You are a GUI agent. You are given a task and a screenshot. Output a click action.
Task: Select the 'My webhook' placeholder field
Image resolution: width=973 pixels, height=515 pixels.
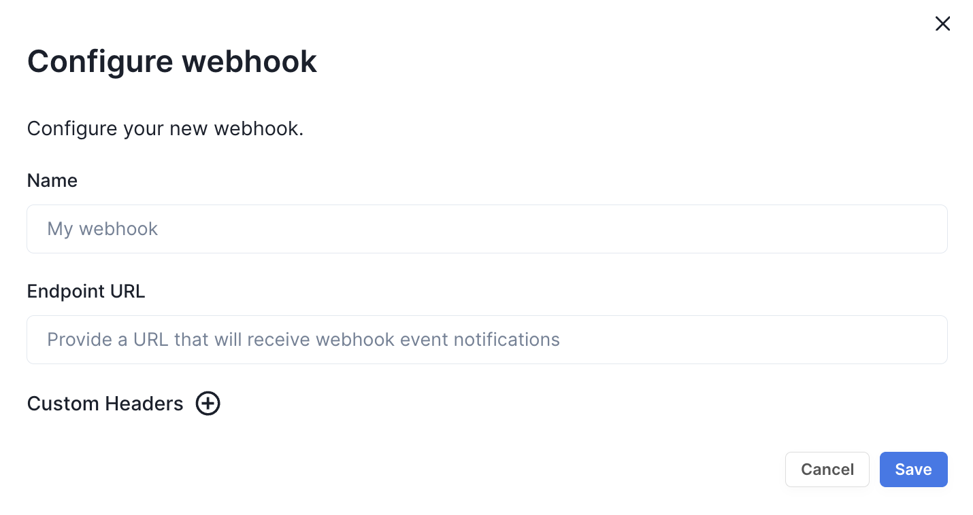point(486,229)
